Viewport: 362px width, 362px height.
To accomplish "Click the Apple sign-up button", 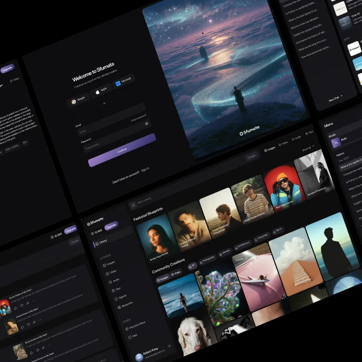I will click(101, 91).
